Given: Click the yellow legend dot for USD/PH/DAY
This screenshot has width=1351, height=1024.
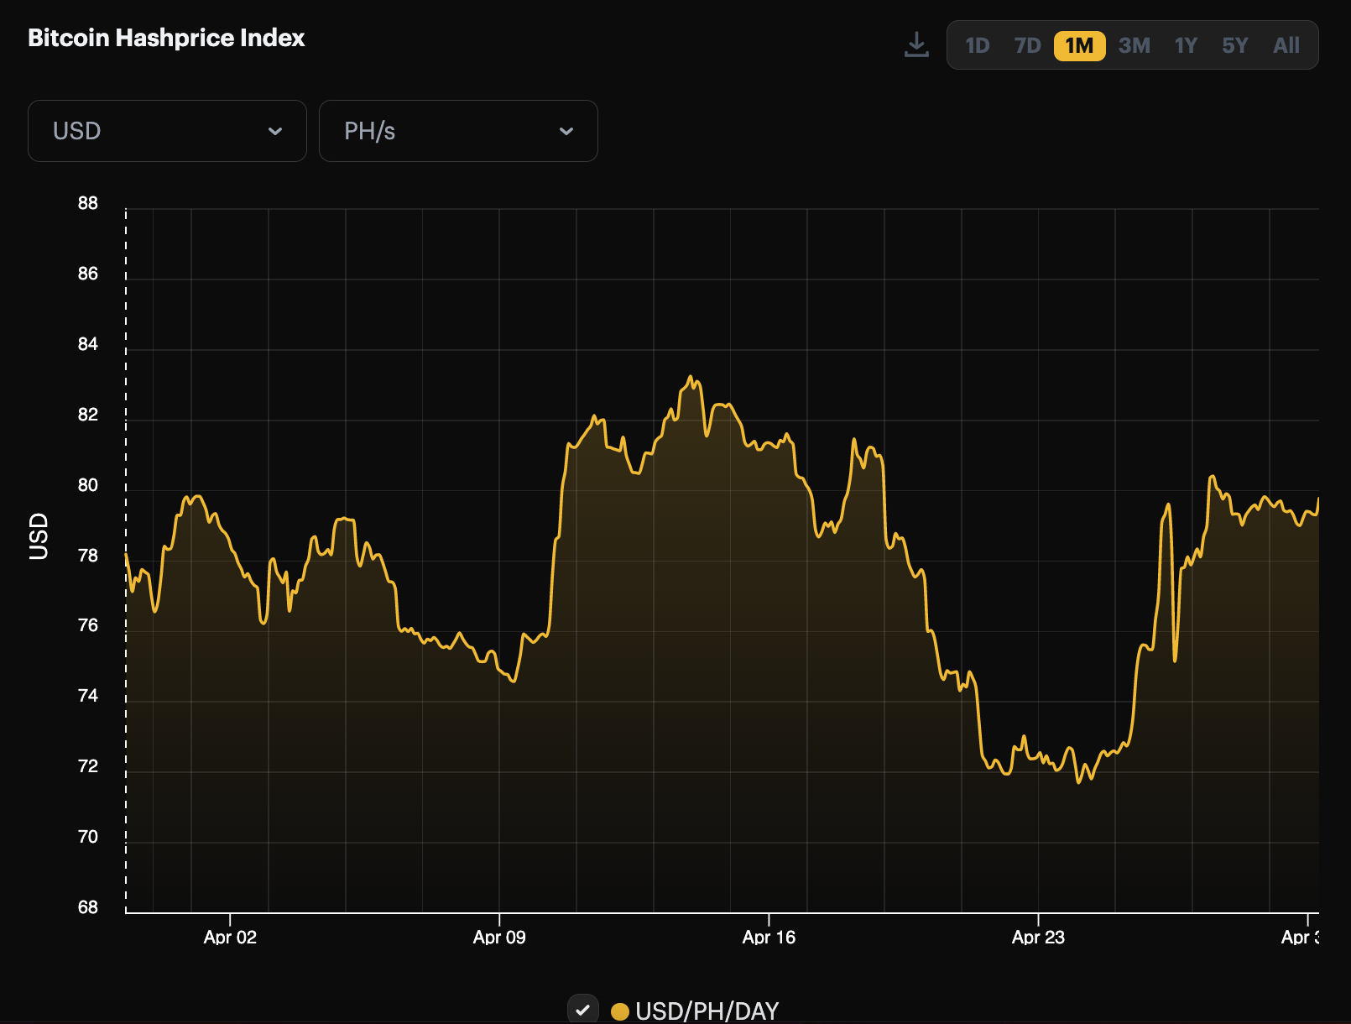Looking at the screenshot, I should 619,1011.
